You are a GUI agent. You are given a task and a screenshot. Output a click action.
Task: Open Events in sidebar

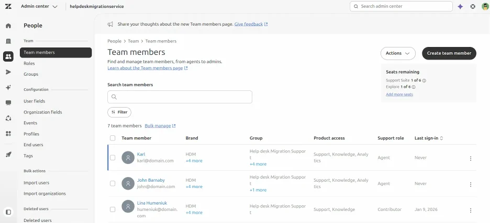30,123
